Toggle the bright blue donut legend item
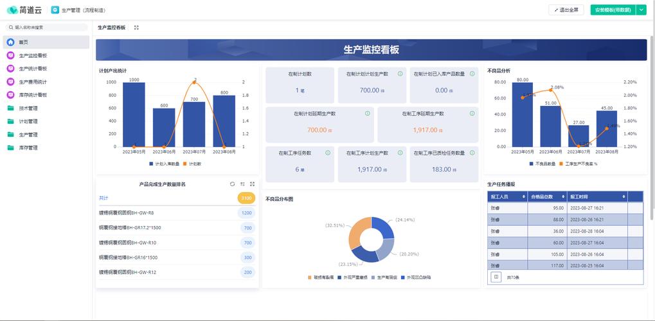This screenshot has height=321, width=655. [x=416, y=277]
